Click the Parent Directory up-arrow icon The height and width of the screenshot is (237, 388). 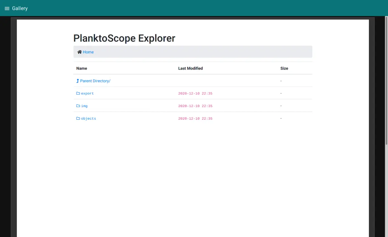pyautogui.click(x=78, y=81)
